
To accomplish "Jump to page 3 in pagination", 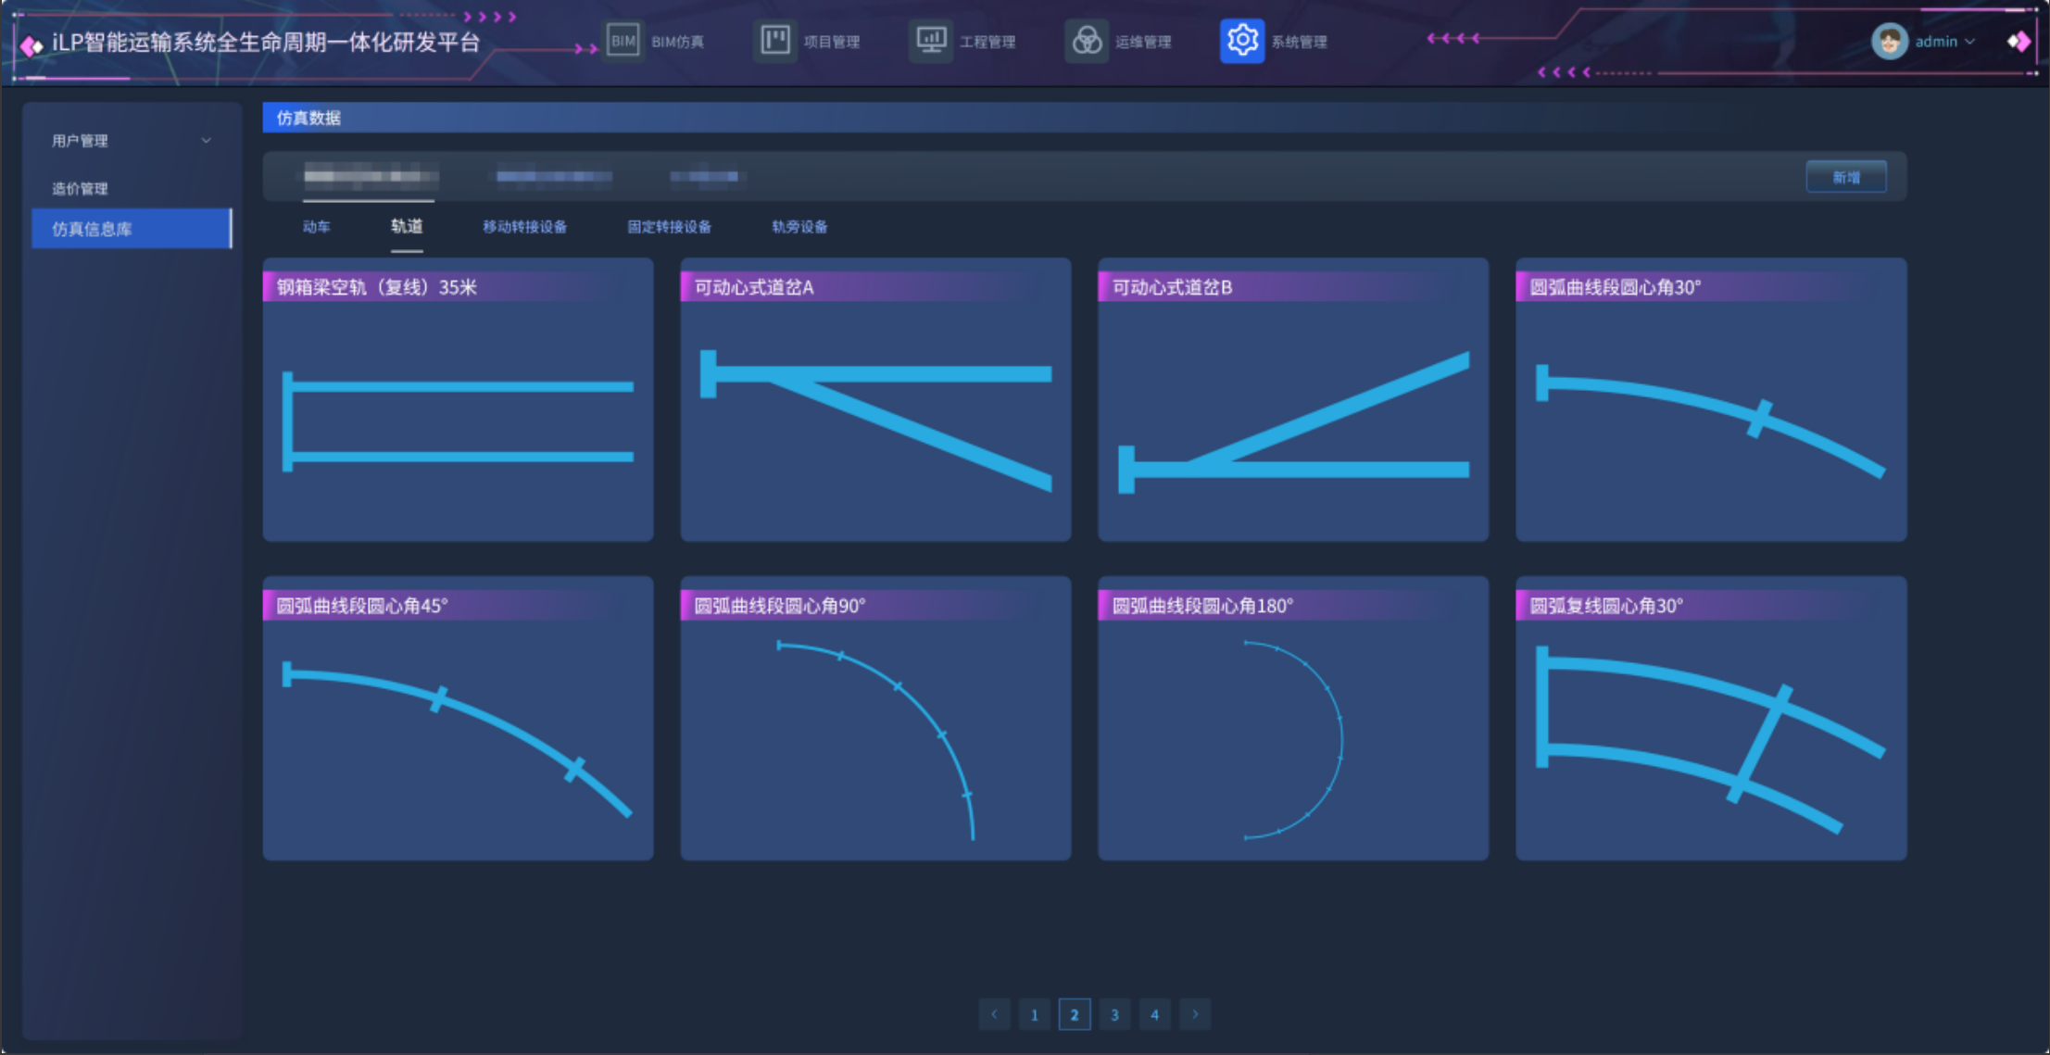I will pos(1114,1014).
